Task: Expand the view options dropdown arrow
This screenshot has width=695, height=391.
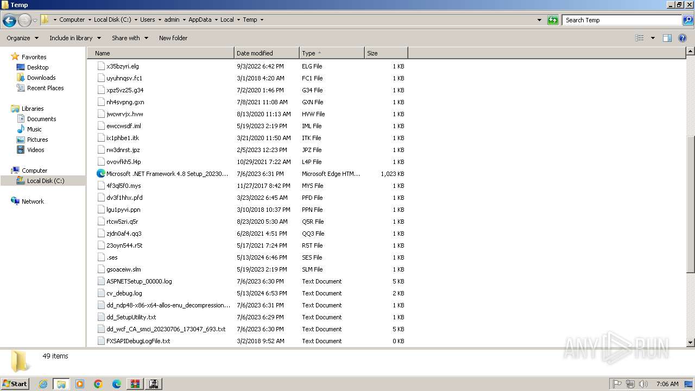Action: (x=653, y=38)
